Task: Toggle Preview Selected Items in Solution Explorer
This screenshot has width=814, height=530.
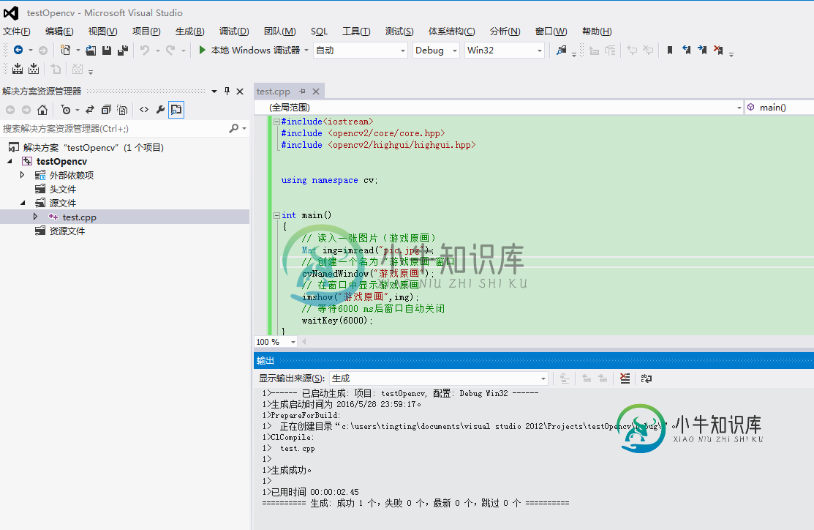Action: pos(176,110)
